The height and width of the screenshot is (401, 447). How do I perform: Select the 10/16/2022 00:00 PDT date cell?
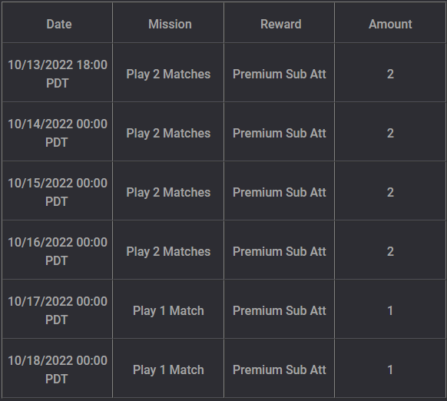(x=58, y=251)
